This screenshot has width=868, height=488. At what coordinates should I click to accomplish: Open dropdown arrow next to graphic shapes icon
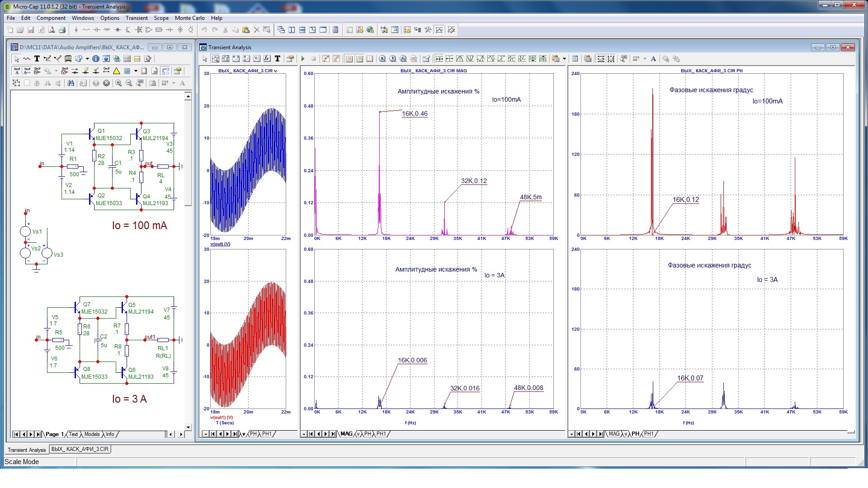pyautogui.click(x=87, y=59)
